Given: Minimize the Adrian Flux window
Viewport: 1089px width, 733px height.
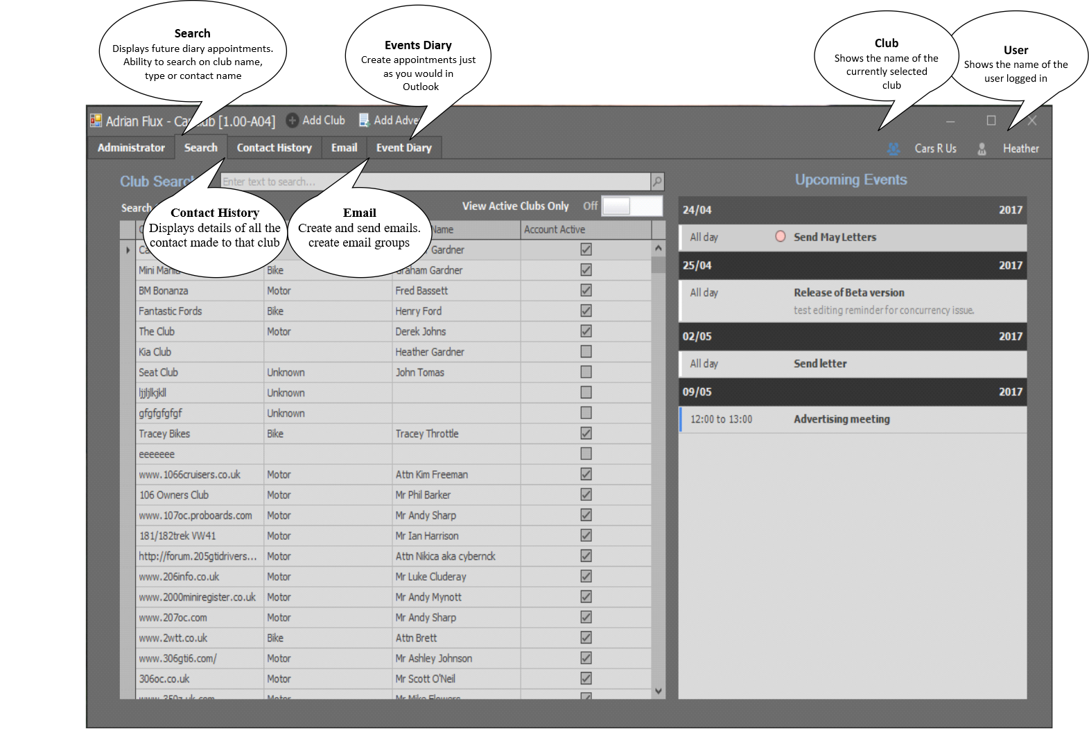Looking at the screenshot, I should (950, 121).
